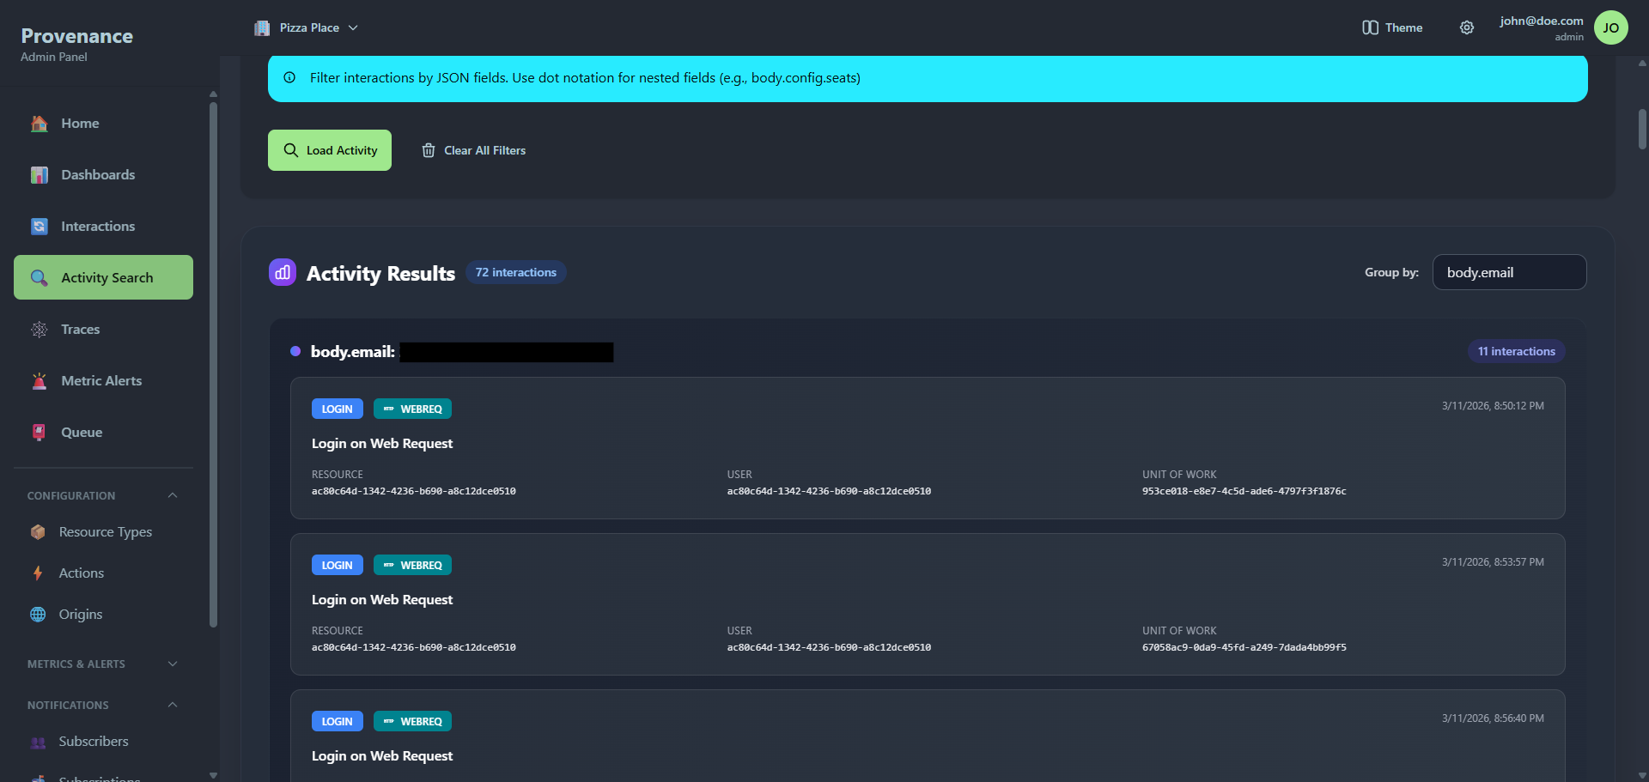Toggle the Theme switcher
The height and width of the screenshot is (782, 1649).
coord(1392,27)
